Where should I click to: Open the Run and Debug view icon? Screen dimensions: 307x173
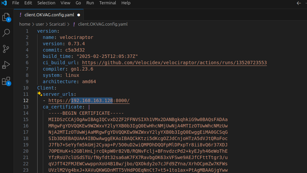[x=6, y=65]
